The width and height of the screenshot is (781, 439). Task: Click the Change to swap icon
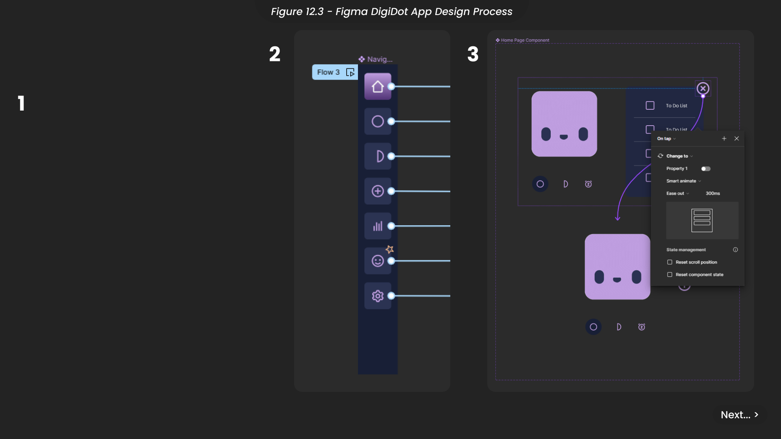click(x=661, y=156)
